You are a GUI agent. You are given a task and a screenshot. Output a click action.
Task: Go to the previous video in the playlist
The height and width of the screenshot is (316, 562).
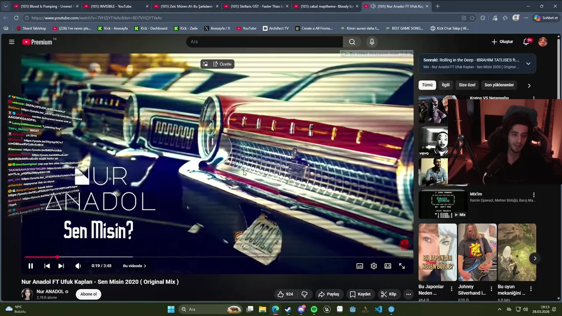coord(47,266)
